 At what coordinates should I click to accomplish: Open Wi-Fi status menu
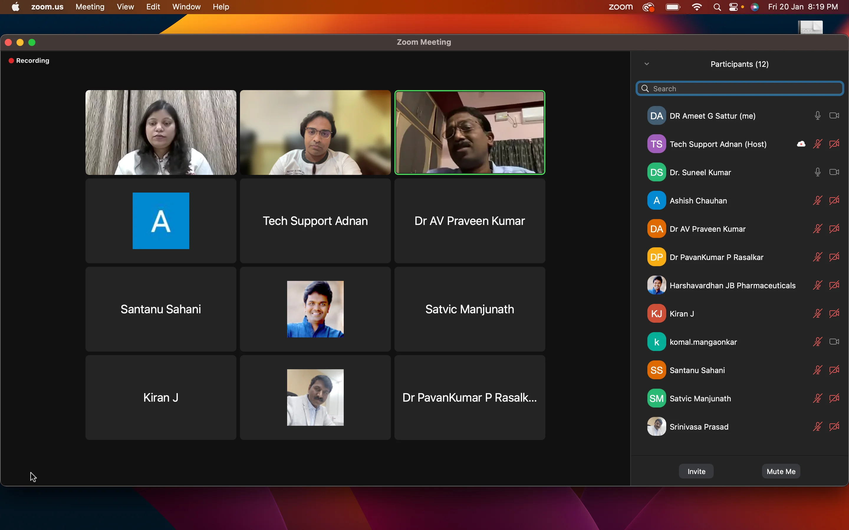point(697,7)
